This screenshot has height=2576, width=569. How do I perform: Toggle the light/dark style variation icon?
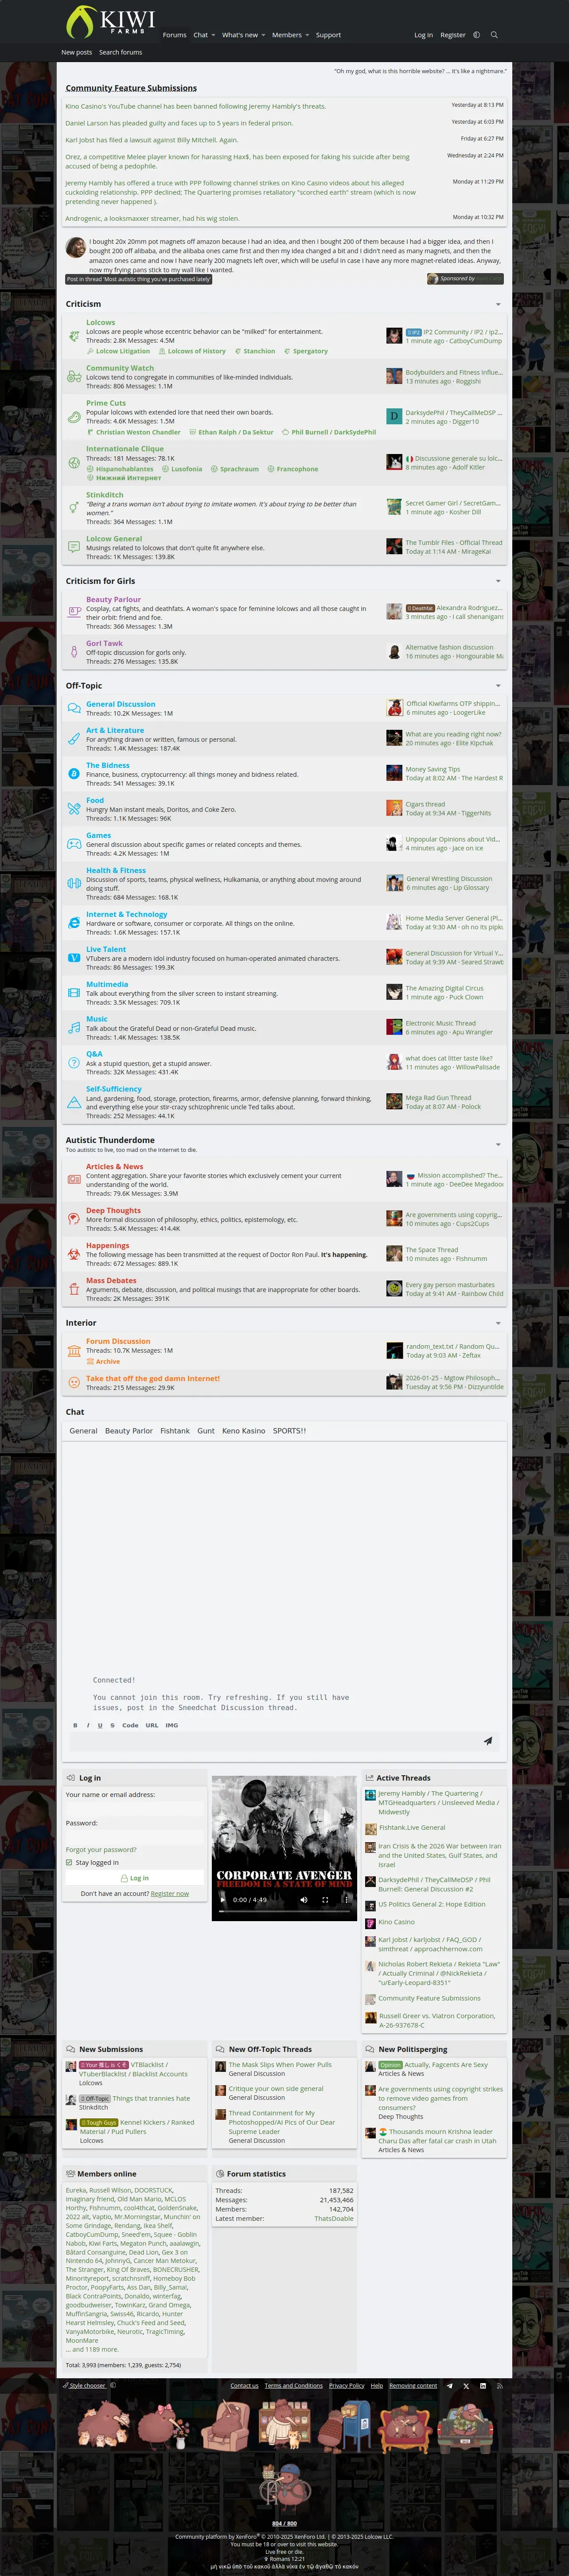(x=476, y=35)
